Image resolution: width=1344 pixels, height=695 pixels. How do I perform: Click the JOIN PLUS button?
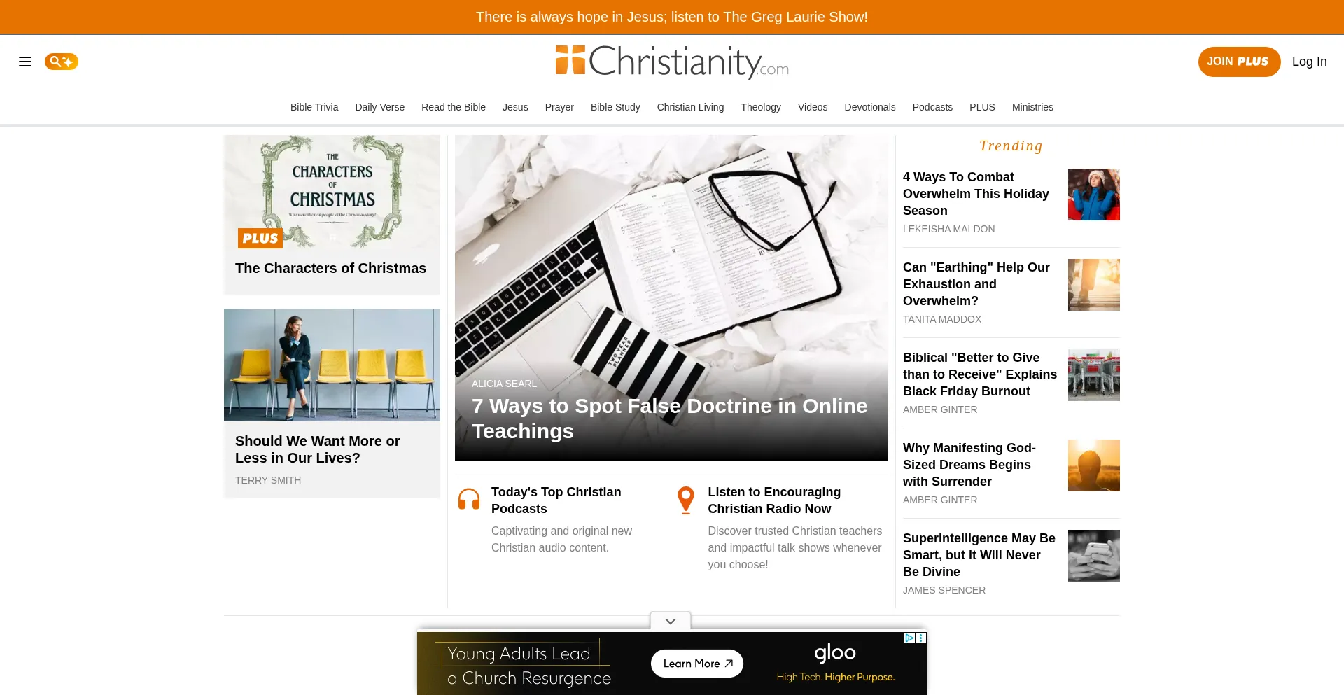point(1239,62)
